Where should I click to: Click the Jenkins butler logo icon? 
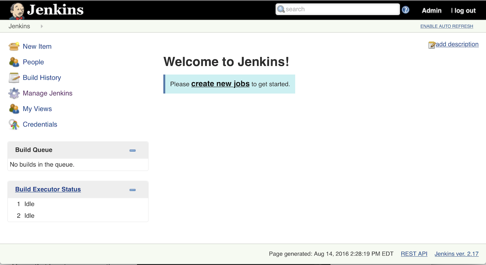pos(17,11)
